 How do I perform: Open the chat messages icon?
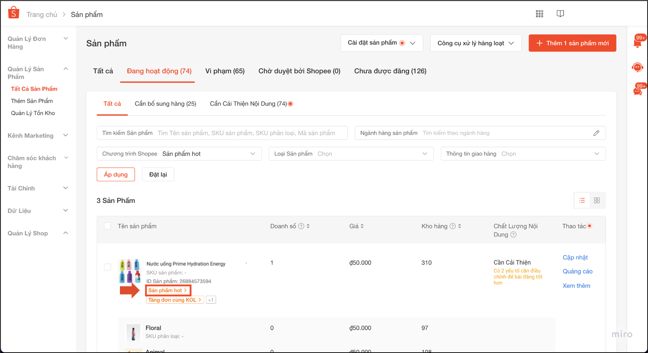pos(638,91)
